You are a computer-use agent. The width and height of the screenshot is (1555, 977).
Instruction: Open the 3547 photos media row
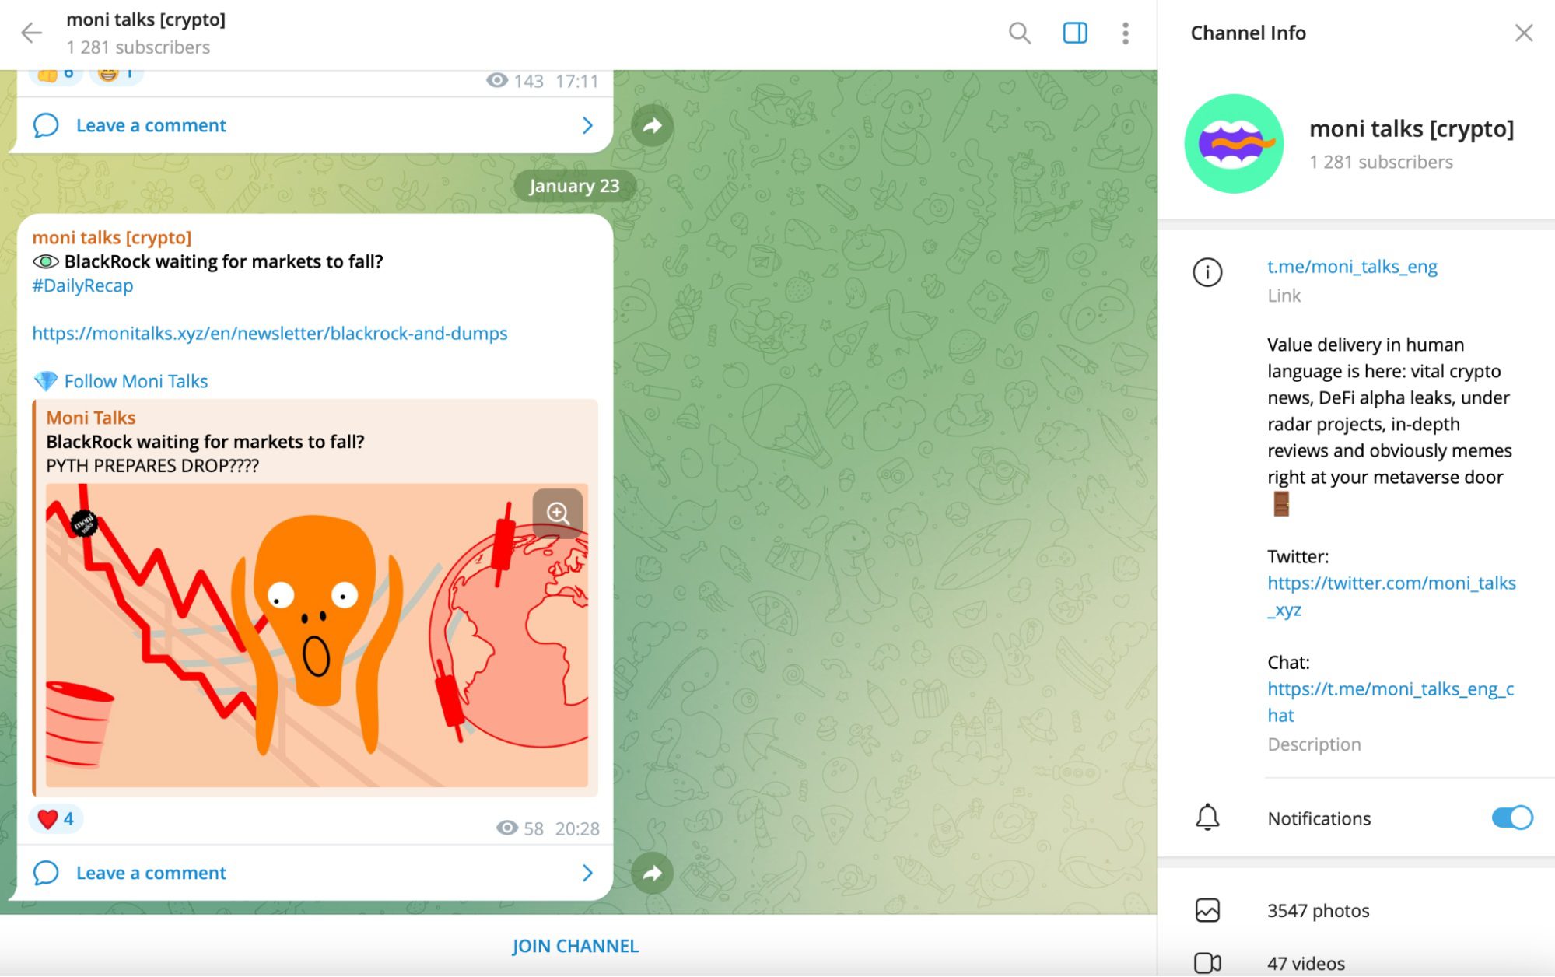tap(1356, 910)
